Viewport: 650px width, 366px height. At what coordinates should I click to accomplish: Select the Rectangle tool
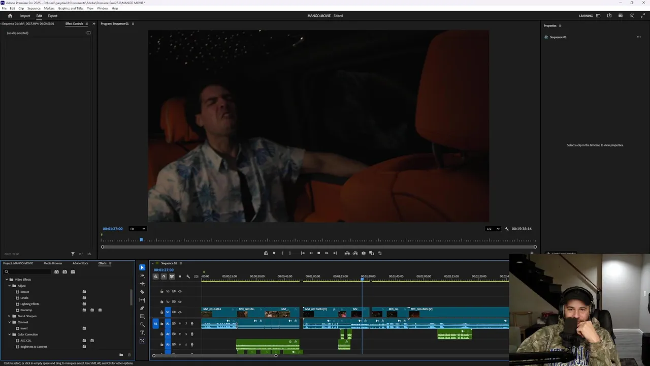tap(142, 316)
